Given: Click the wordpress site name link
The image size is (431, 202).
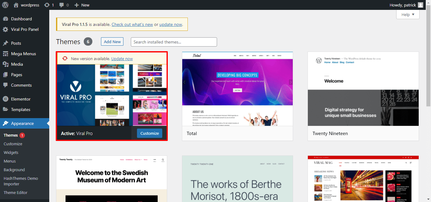Looking at the screenshot, I should pos(30,5).
